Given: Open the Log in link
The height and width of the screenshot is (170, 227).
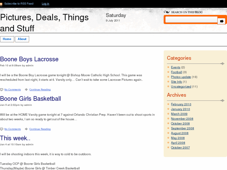Looking at the screenshot, I should (46, 4).
